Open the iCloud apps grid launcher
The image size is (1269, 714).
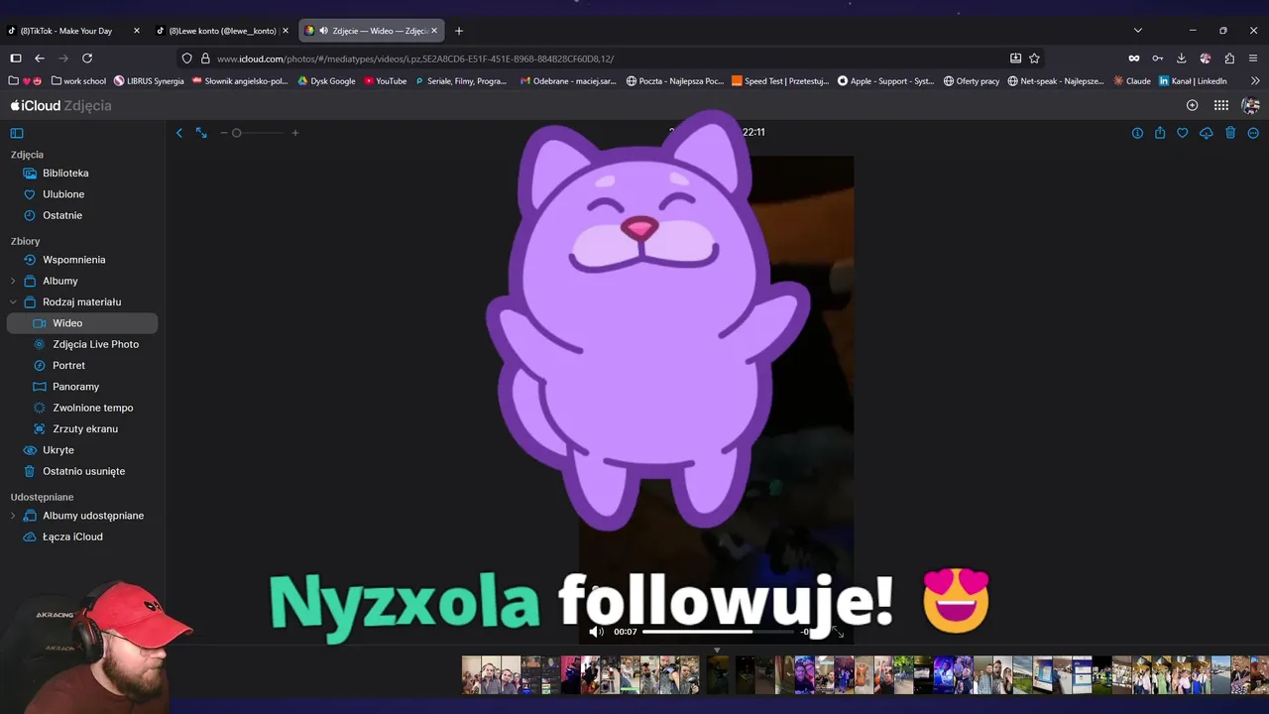[x=1221, y=105]
